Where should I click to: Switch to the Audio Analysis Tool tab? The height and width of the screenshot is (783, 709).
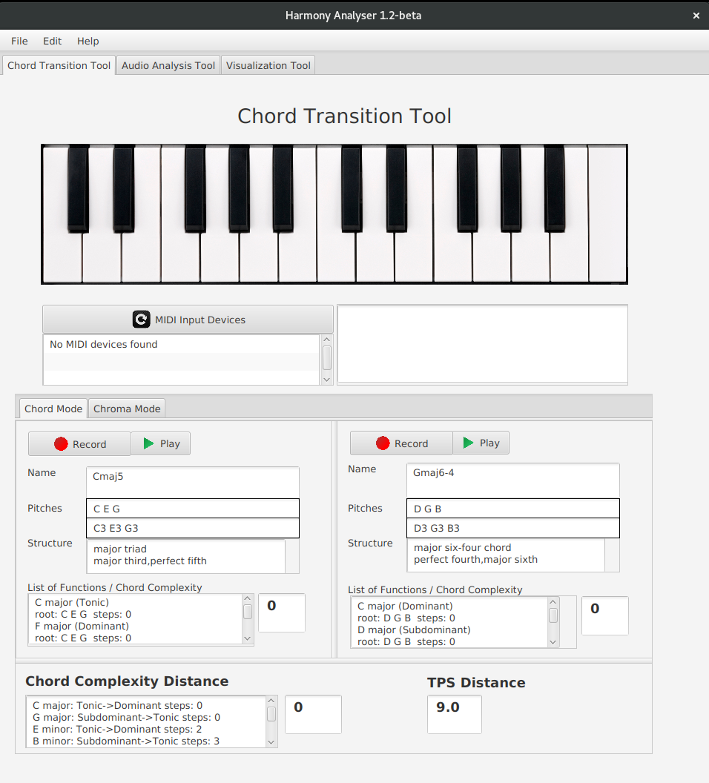coord(168,65)
